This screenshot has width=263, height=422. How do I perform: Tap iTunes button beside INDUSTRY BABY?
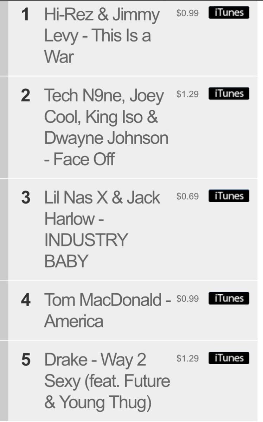(x=229, y=196)
